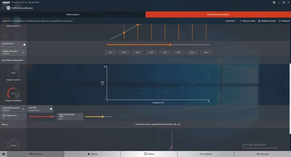Select the top-right point on fan curve
Viewport: 291px width, 157px height.
point(209,77)
